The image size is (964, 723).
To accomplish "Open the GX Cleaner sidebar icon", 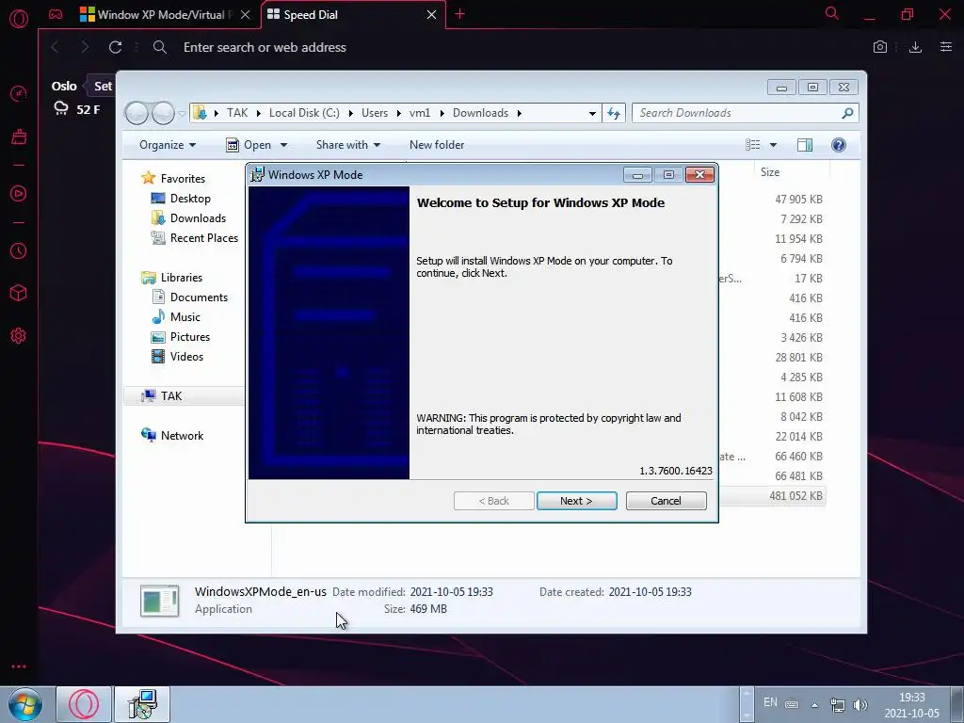I will [x=19, y=136].
